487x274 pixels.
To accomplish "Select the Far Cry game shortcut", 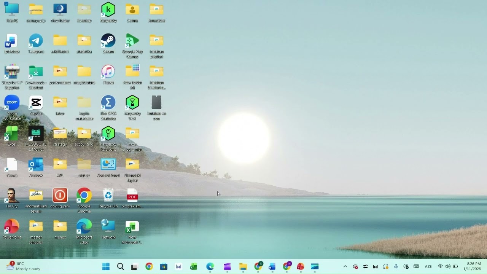I will [12, 198].
